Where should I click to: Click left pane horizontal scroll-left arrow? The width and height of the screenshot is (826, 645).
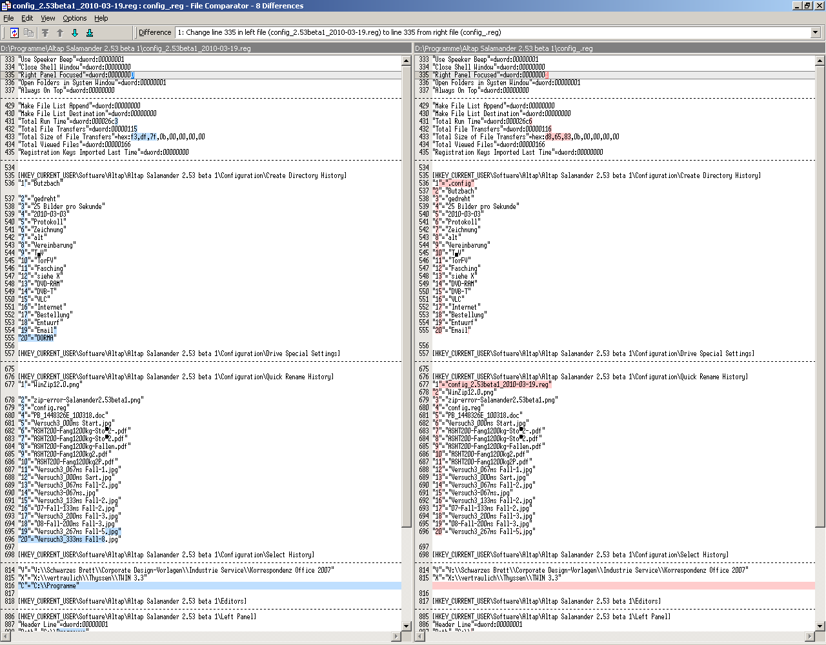pyautogui.click(x=5, y=637)
